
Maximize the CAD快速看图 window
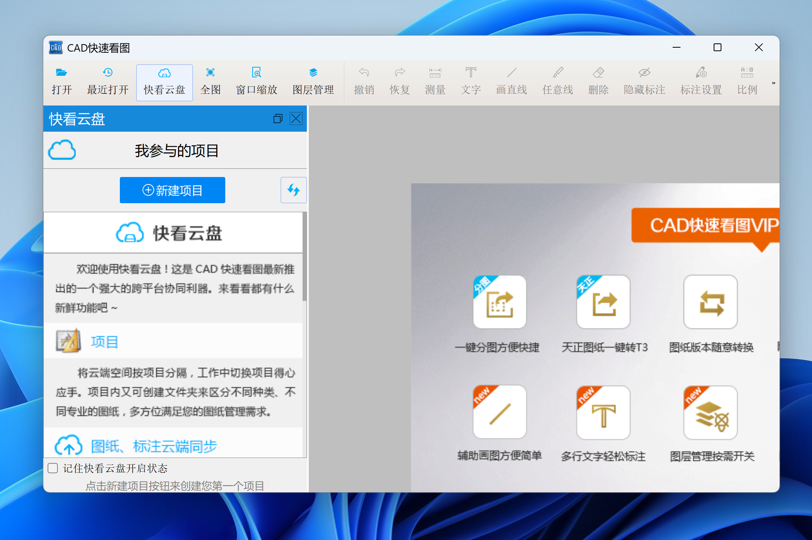(718, 48)
